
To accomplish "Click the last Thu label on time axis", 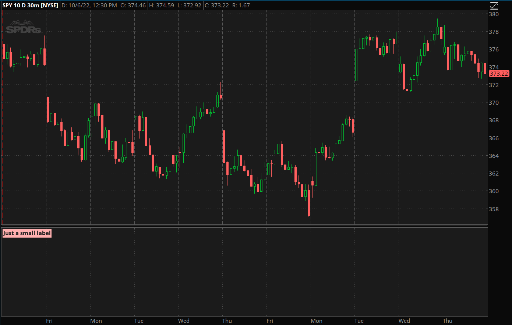I will [x=447, y=321].
